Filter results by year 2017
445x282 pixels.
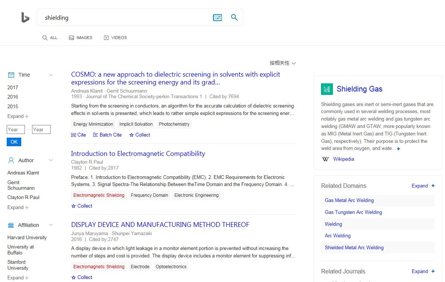(13, 88)
